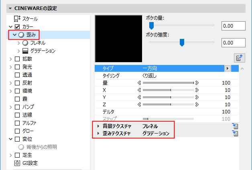Click the X slider bar
The image size is (252, 170).
pyautogui.click(x=168, y=90)
